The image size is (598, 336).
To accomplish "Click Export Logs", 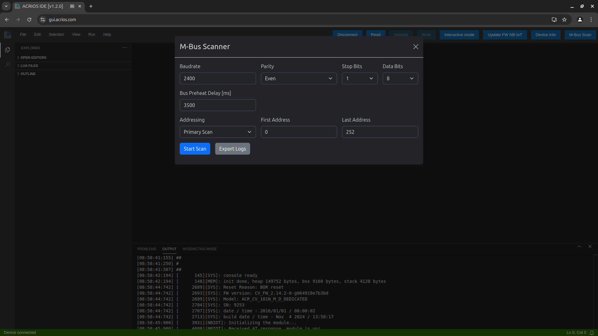I will pos(232,149).
